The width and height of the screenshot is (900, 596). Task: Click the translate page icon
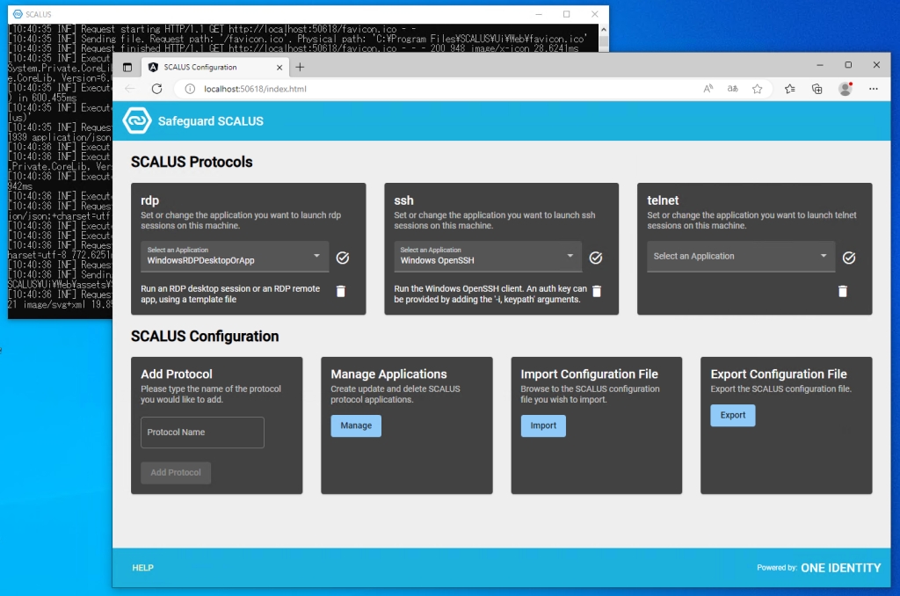pos(733,89)
